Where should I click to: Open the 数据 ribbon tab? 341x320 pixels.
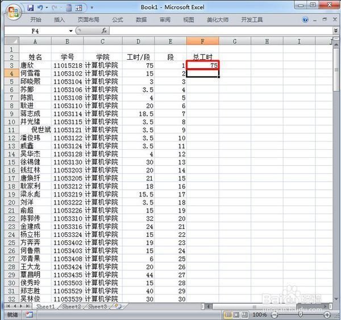(141, 20)
